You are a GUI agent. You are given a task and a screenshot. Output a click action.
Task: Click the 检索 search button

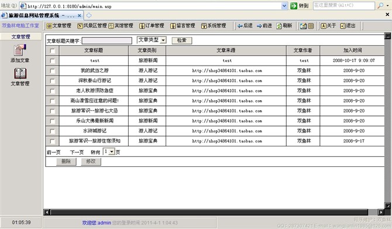pos(182,40)
